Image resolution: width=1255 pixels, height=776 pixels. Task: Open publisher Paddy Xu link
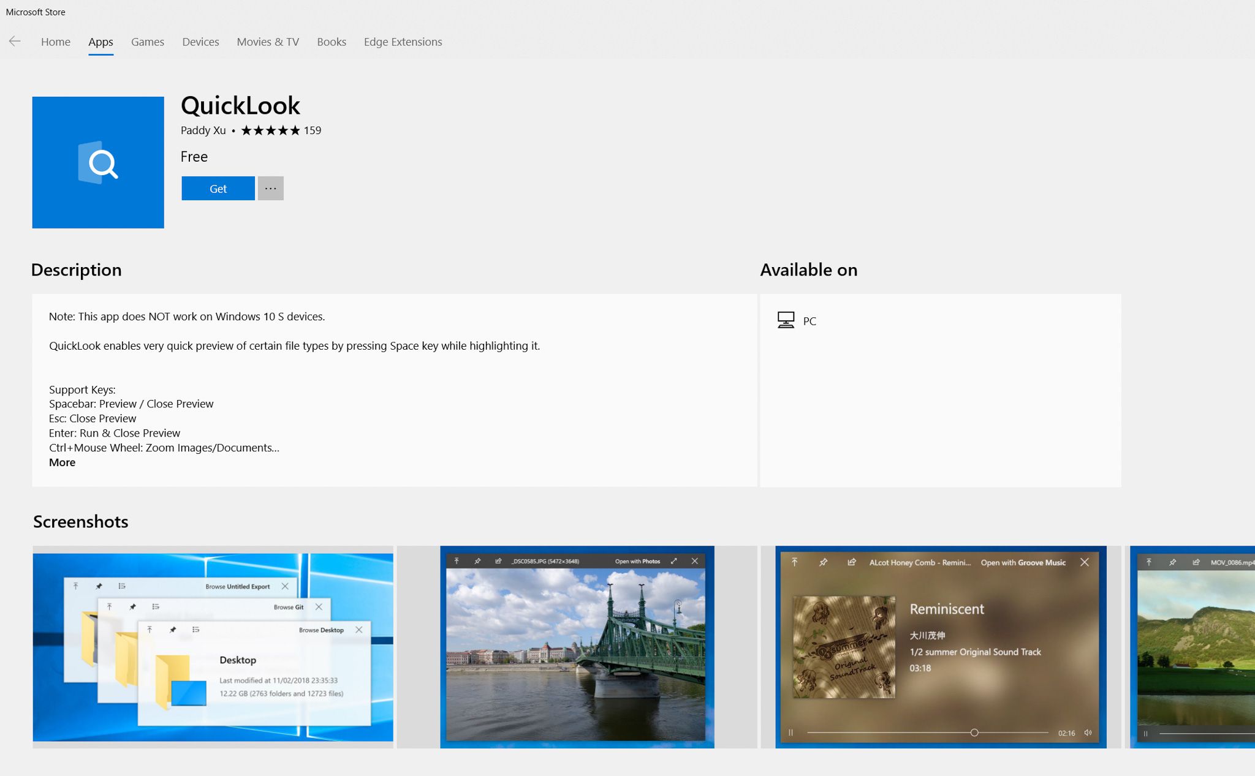tap(203, 130)
